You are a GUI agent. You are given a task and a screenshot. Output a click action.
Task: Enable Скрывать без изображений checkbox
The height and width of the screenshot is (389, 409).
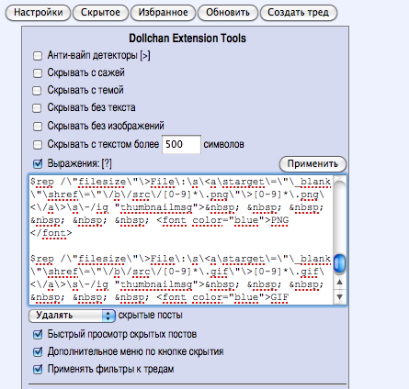coord(38,126)
